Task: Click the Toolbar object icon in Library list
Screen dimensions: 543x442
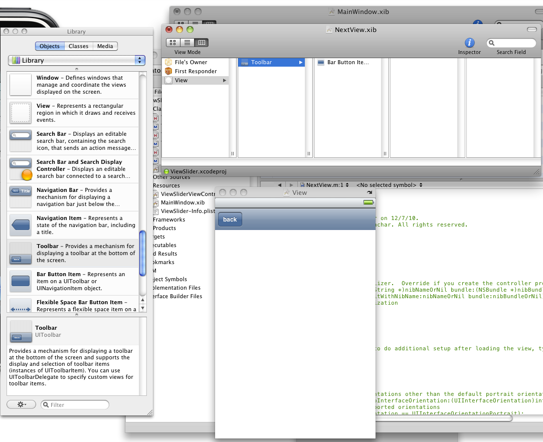Action: click(x=21, y=253)
